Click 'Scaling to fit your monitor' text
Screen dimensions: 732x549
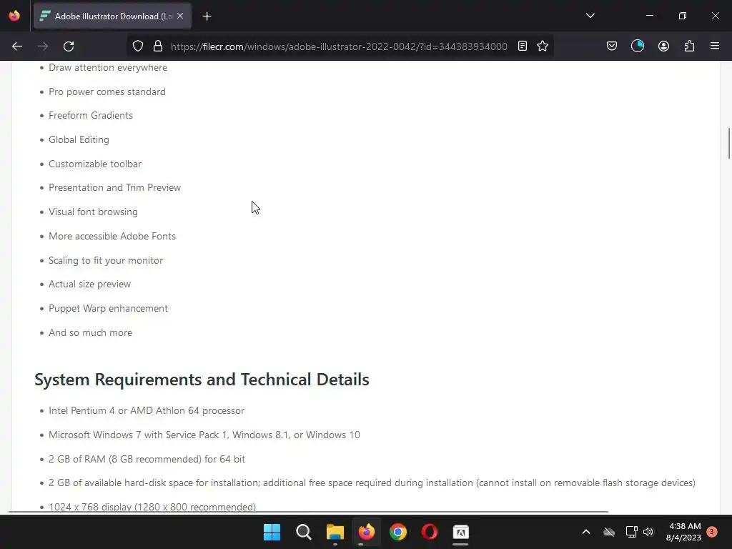pos(106,260)
